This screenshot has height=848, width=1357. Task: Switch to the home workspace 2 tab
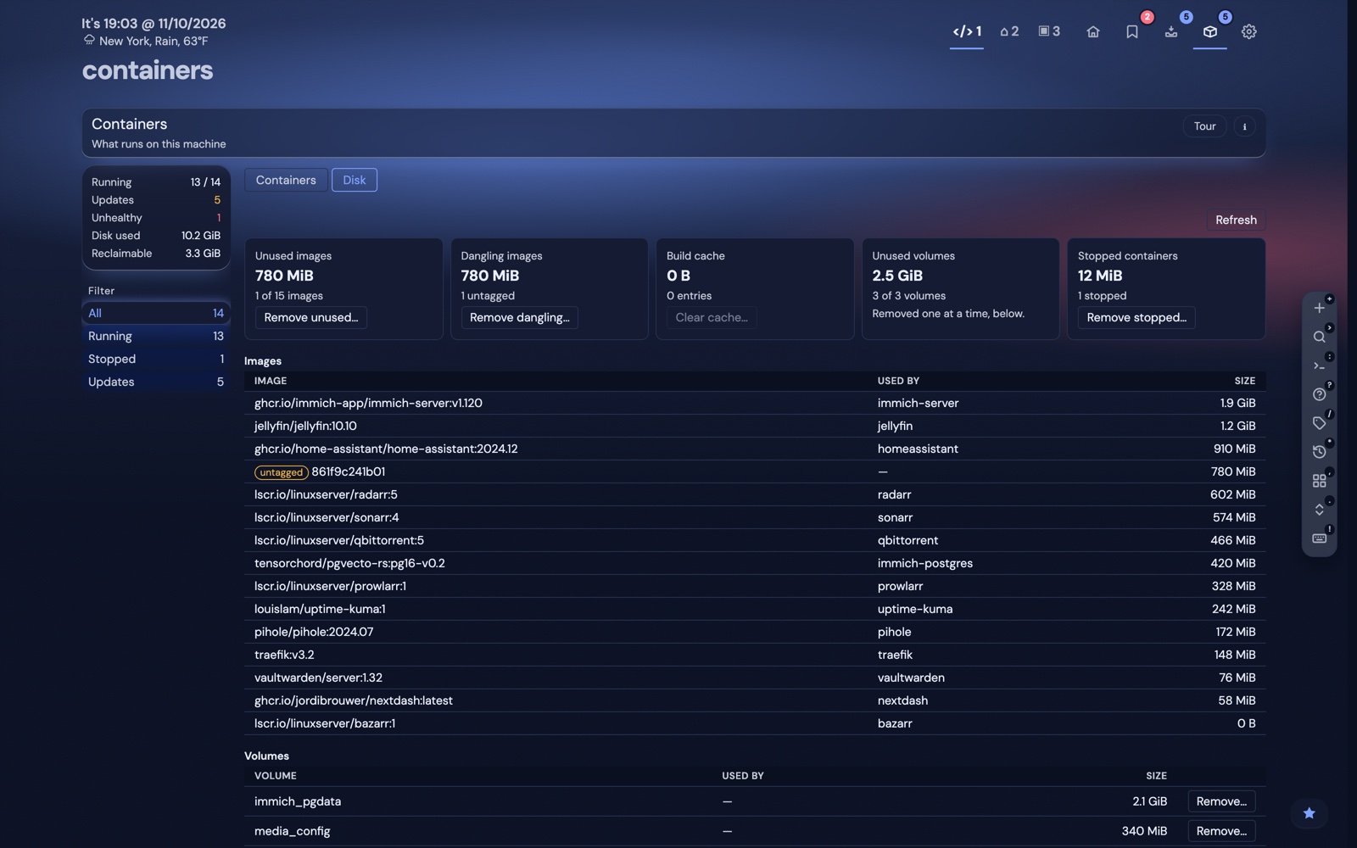[1009, 31]
